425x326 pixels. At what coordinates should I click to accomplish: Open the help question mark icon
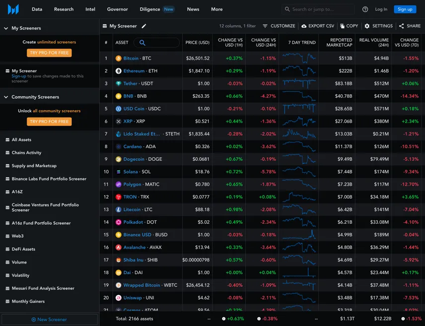(x=365, y=9)
